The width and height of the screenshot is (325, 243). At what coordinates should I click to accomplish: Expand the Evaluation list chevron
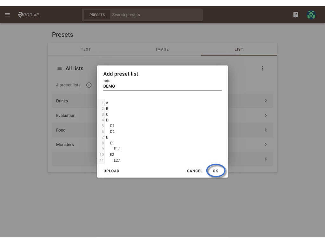tap(266, 115)
